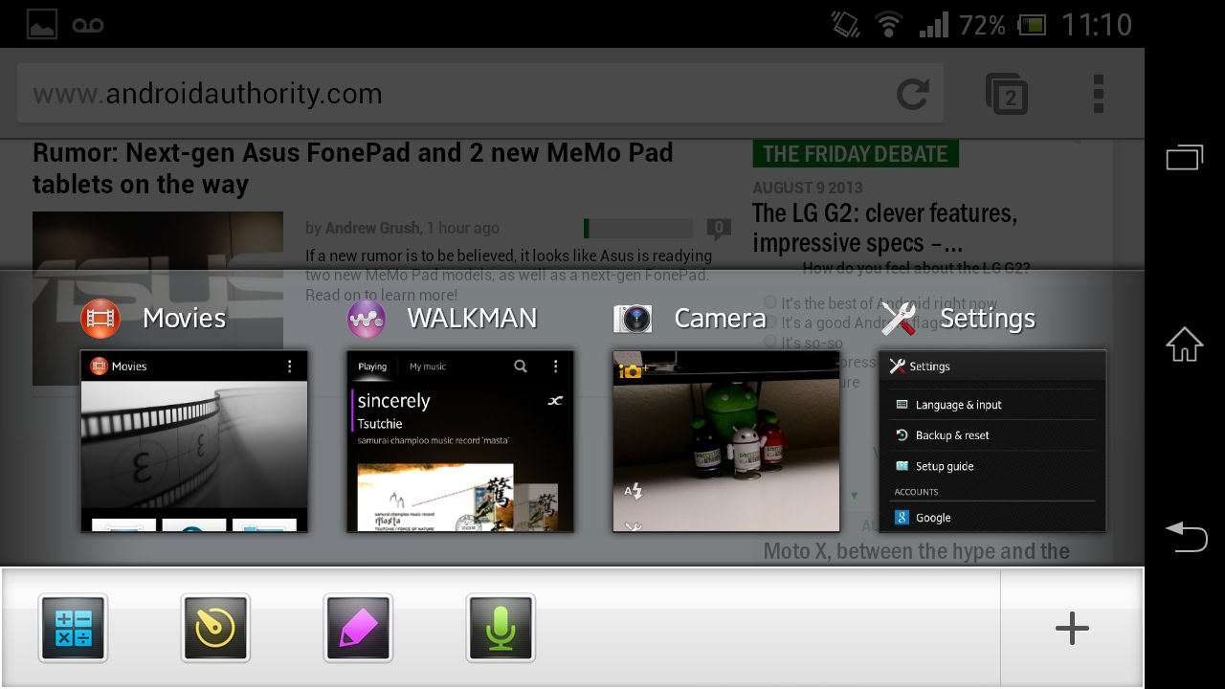This screenshot has height=689, width=1225.
Task: Tap the Settings label in recent apps
Action: pyautogui.click(x=988, y=319)
